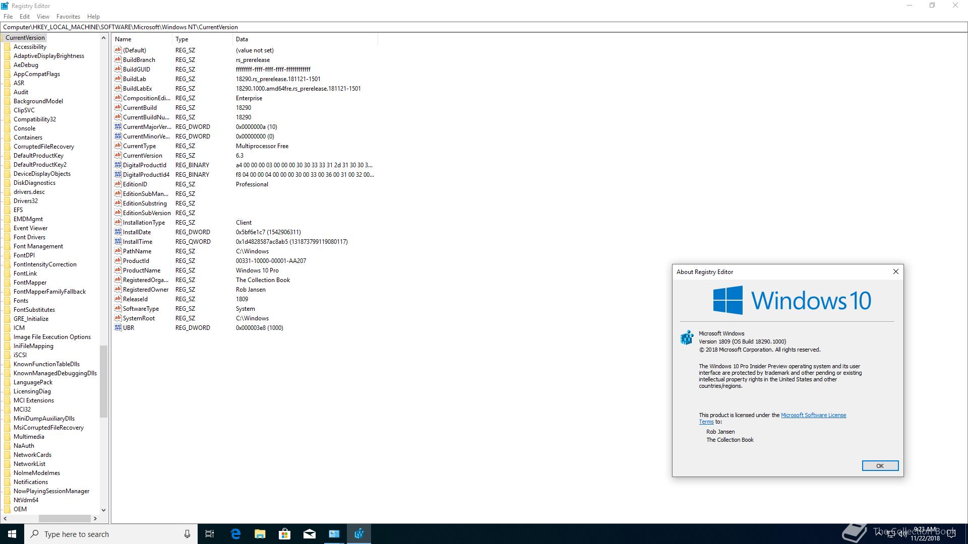Sort values by the Type column header

(203, 39)
